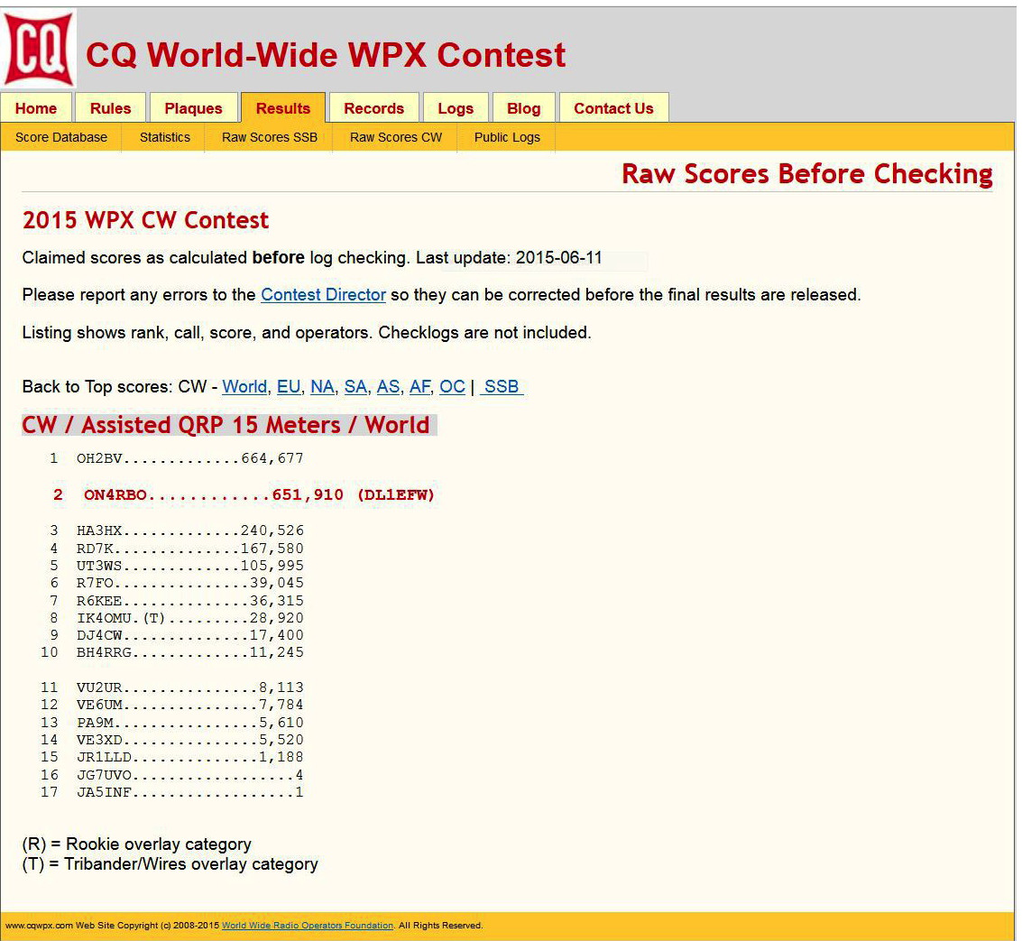Image resolution: width=1022 pixels, height=941 pixels.
Task: Select the JR1LLD score row
Action: click(x=172, y=757)
